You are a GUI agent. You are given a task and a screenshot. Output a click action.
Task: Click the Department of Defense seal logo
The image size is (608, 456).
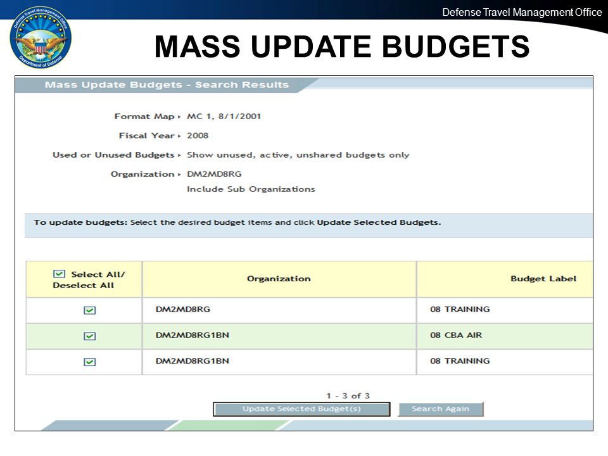pyautogui.click(x=41, y=37)
